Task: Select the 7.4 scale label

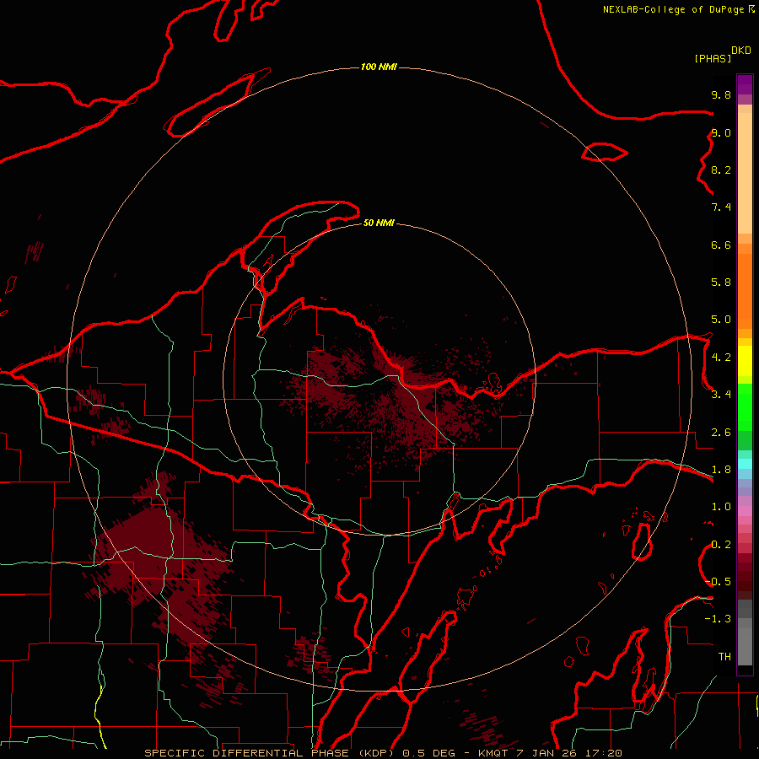Action: pos(721,207)
